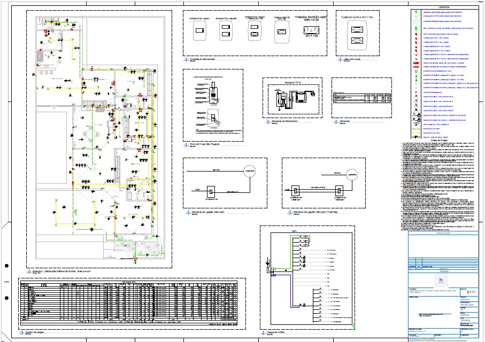The image size is (485, 342).
Task: Click the Esquema TN-S grounding diagram
Action: (293, 99)
